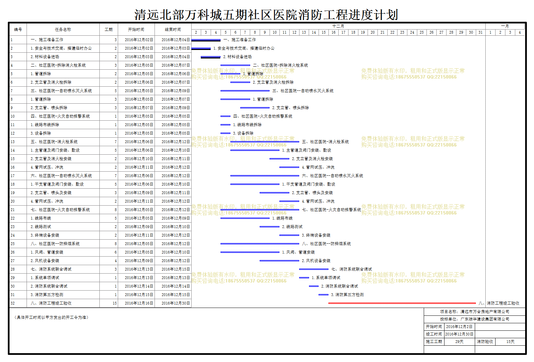Screen dimensions: 534x362
Task: Select 2.支立管、喷头及安装 in the task name column
Action: pyautogui.click(x=51, y=193)
